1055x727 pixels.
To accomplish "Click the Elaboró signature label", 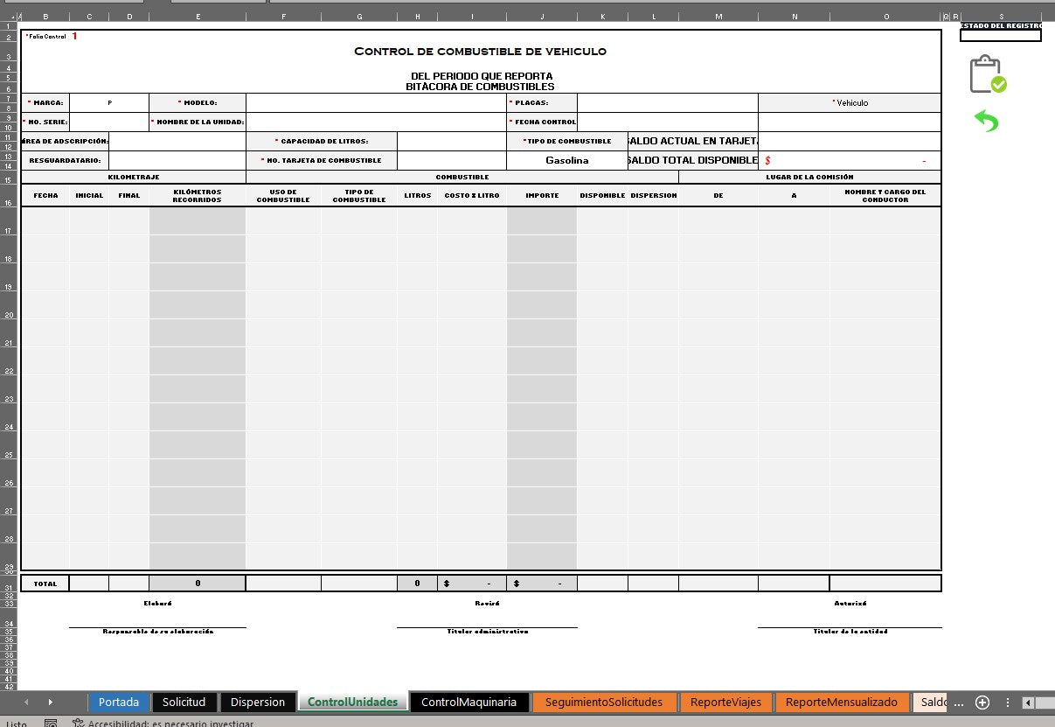I will (157, 604).
